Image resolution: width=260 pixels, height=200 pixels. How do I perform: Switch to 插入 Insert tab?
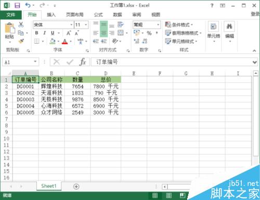point(51,15)
